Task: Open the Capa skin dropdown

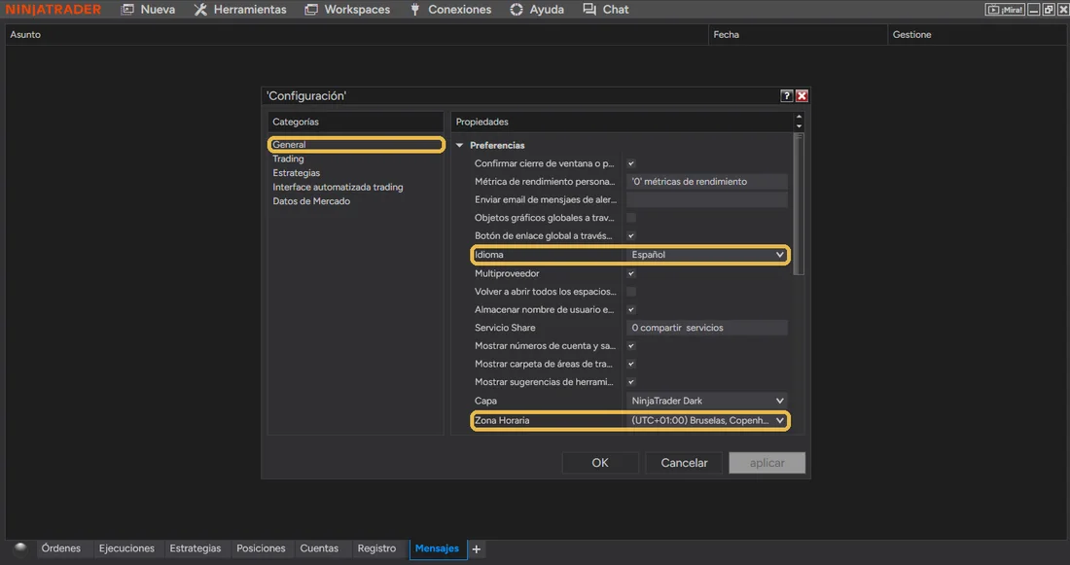Action: coord(707,401)
